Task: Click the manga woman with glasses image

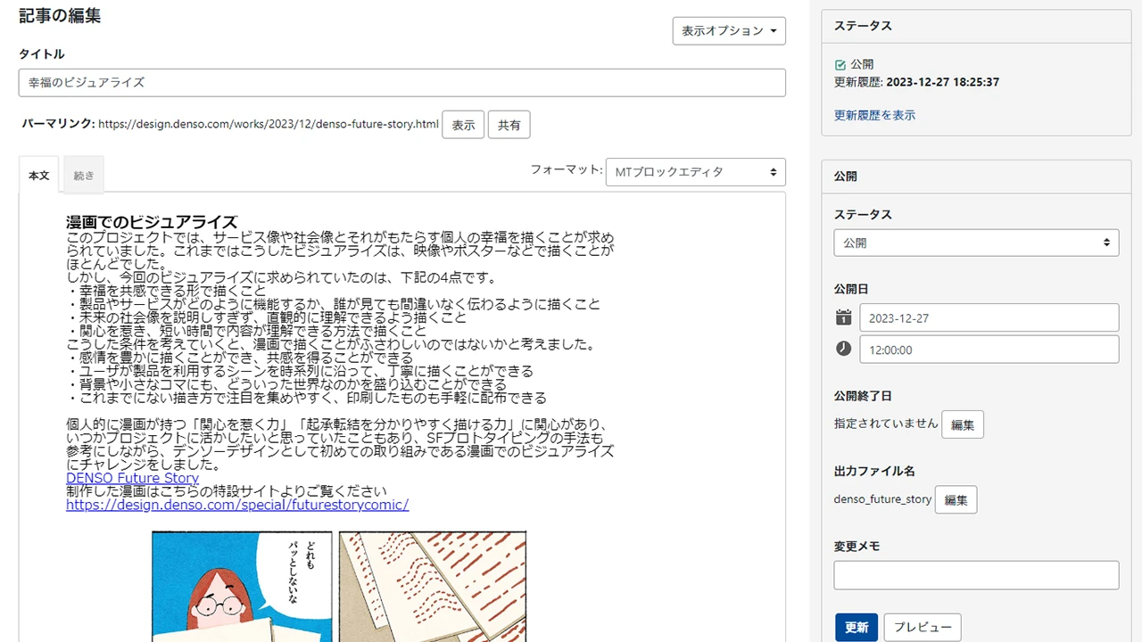Action: coord(242,586)
